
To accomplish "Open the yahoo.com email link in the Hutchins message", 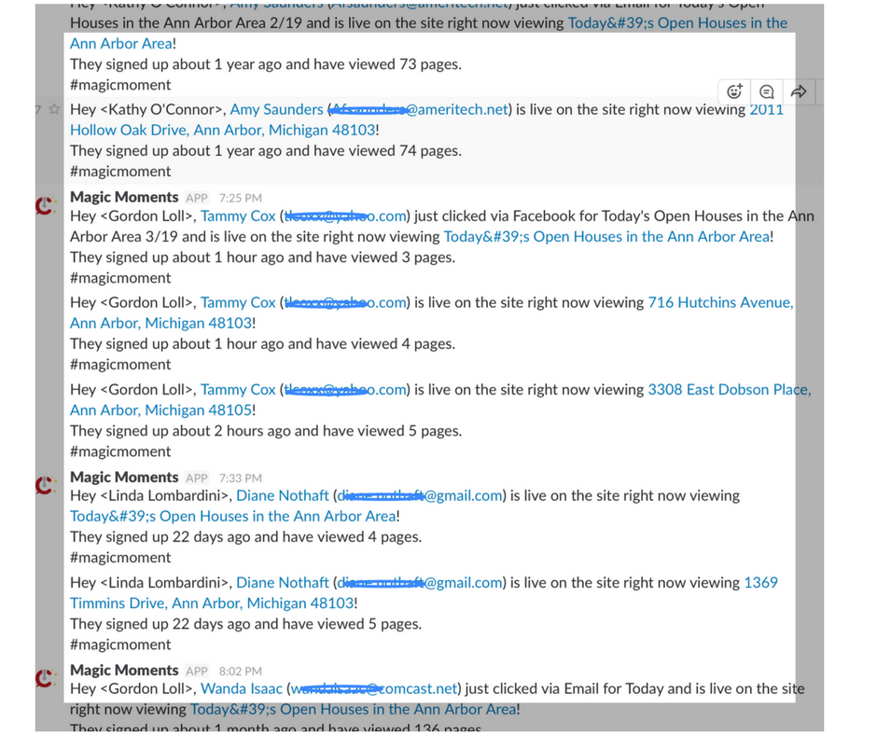I will tap(345, 302).
